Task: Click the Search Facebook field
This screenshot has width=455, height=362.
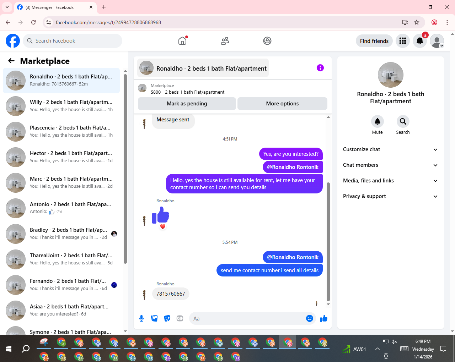Action: pos(73,41)
